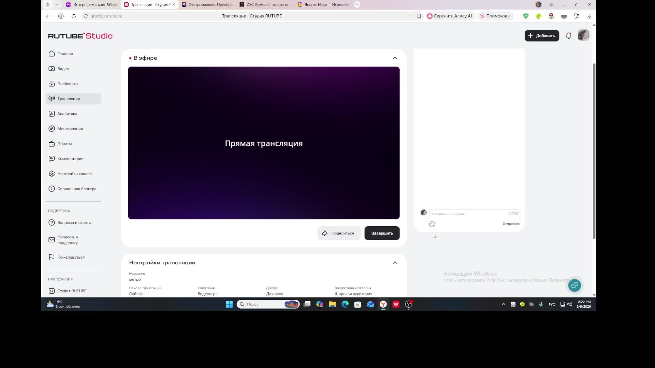Click the user avatar in header
Image resolution: width=655 pixels, height=368 pixels.
click(583, 35)
